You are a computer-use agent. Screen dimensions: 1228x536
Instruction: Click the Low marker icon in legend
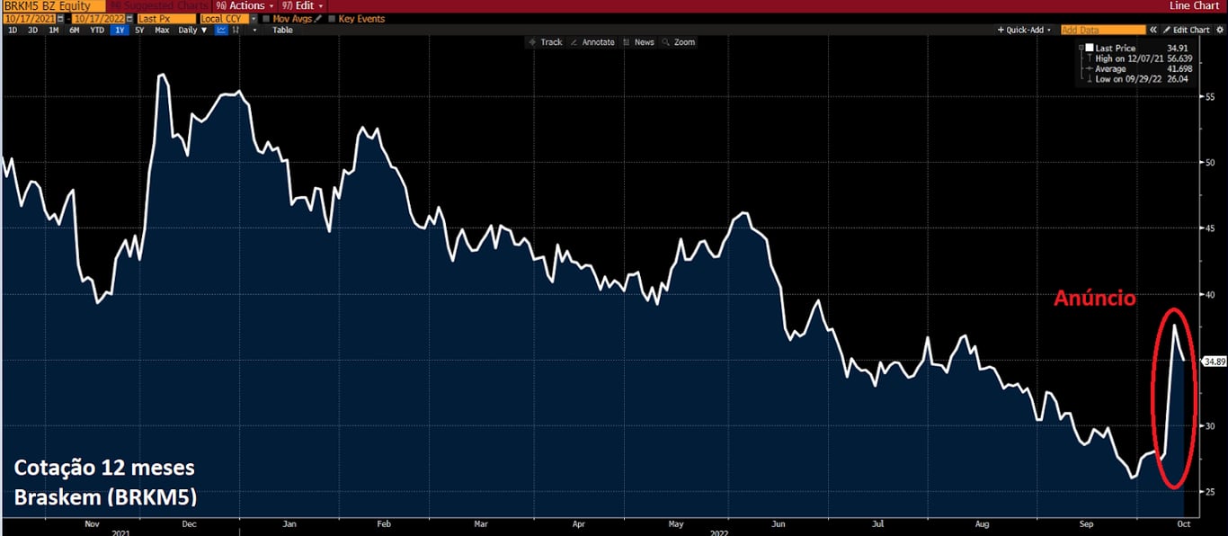(x=1090, y=79)
